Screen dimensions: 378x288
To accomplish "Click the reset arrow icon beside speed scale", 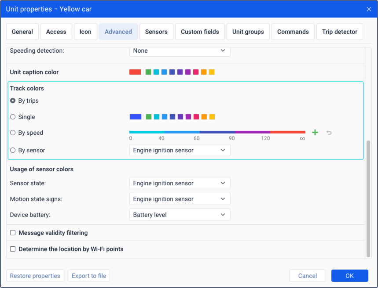I will [x=329, y=133].
